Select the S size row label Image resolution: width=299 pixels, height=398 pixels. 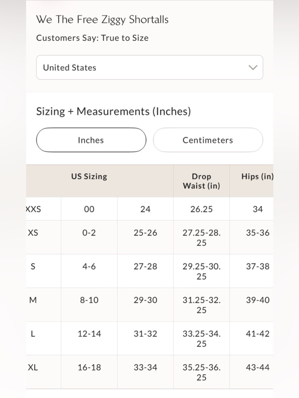33,266
